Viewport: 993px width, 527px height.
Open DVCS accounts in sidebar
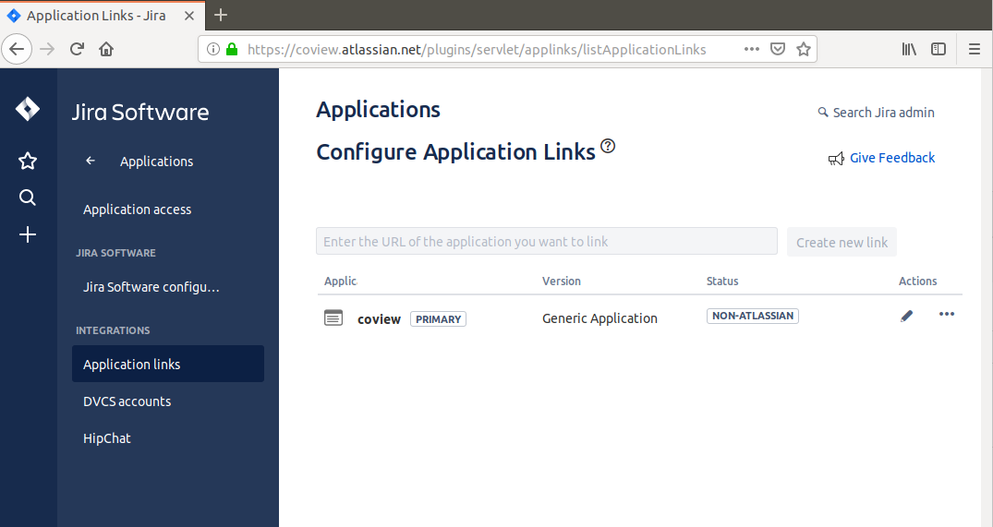click(127, 401)
